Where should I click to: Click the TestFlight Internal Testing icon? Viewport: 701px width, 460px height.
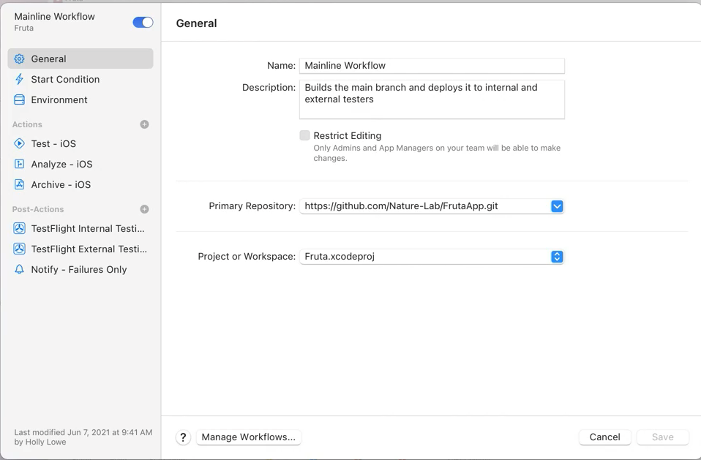coord(19,228)
